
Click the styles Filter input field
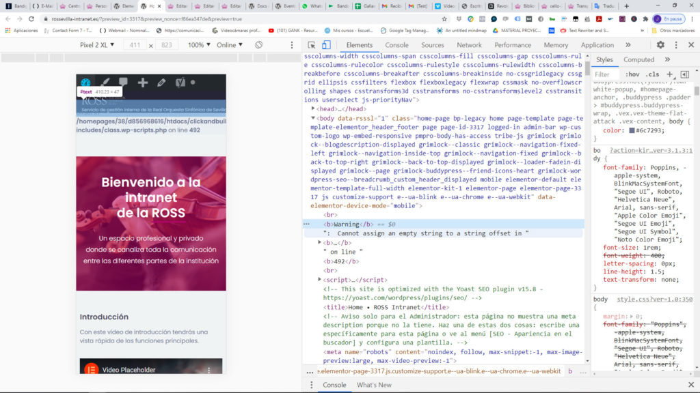point(606,74)
